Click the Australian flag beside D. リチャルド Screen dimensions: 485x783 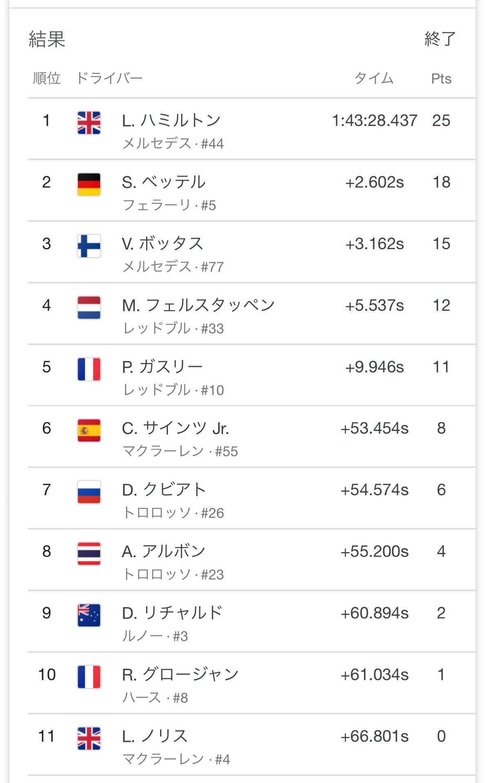[x=89, y=615]
